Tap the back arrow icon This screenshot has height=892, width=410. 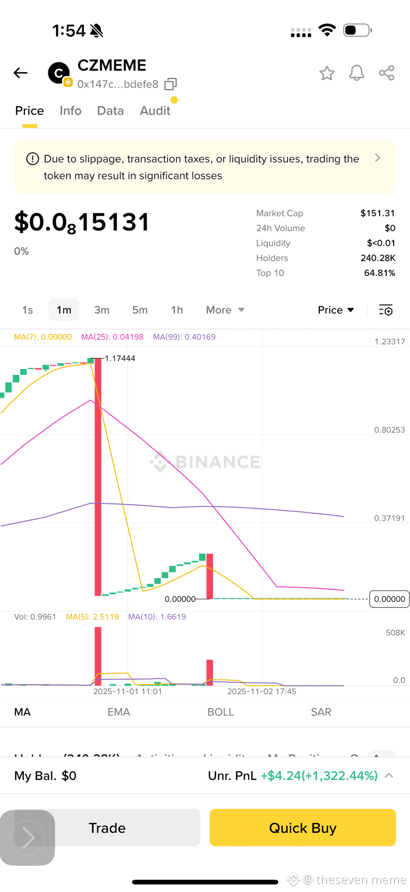click(20, 73)
